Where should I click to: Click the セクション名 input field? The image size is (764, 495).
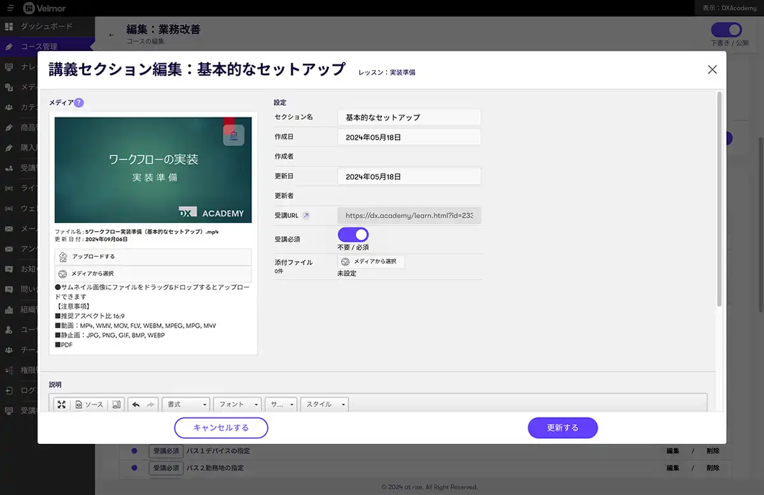point(409,117)
